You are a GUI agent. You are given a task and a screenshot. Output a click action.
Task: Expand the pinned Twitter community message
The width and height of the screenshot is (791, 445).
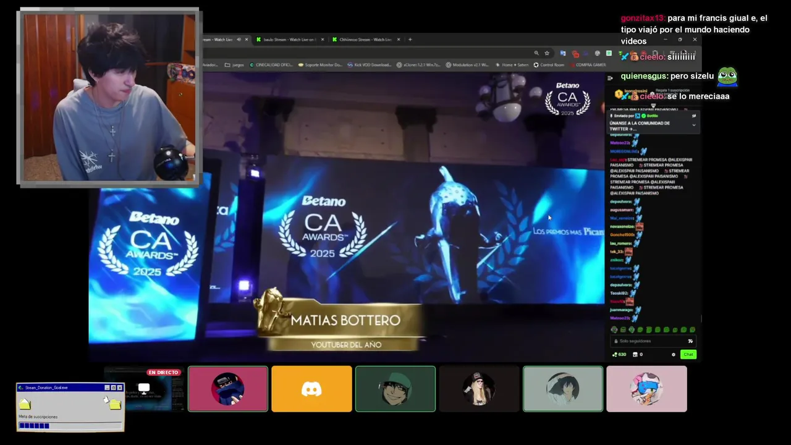[694, 125]
